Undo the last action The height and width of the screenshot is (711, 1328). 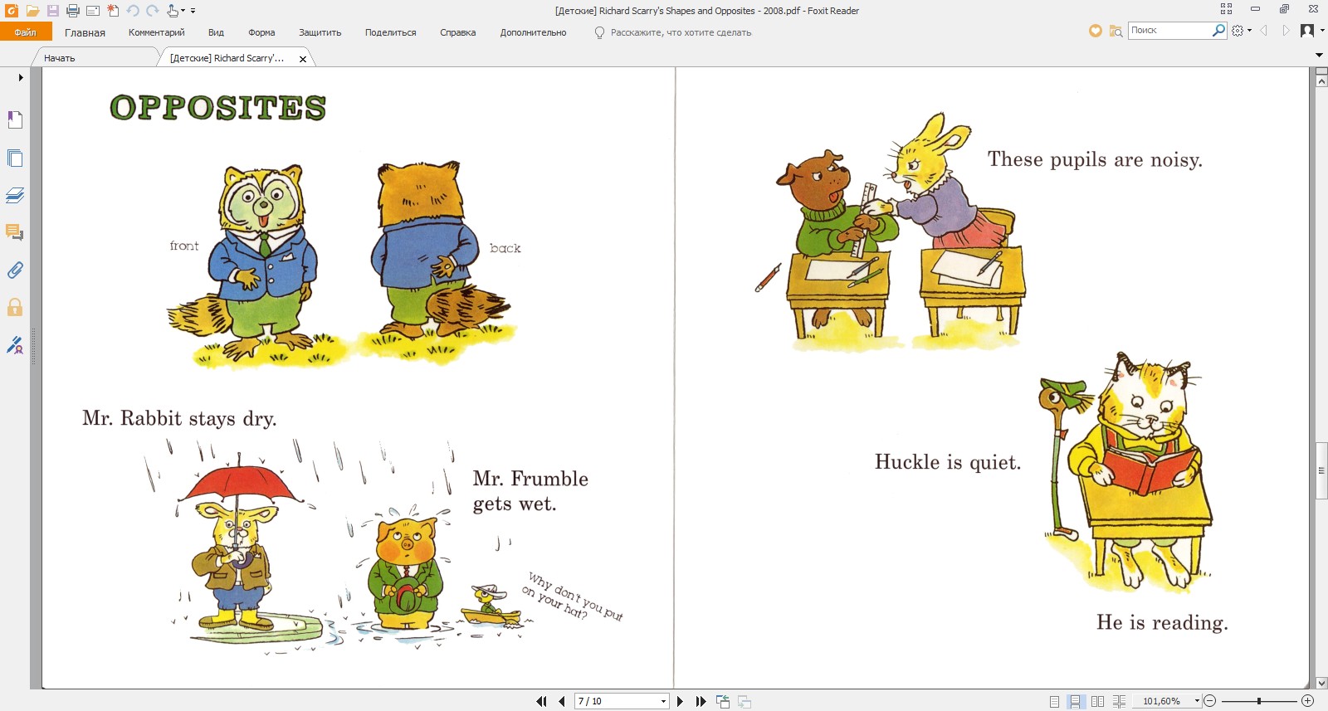pyautogui.click(x=133, y=11)
